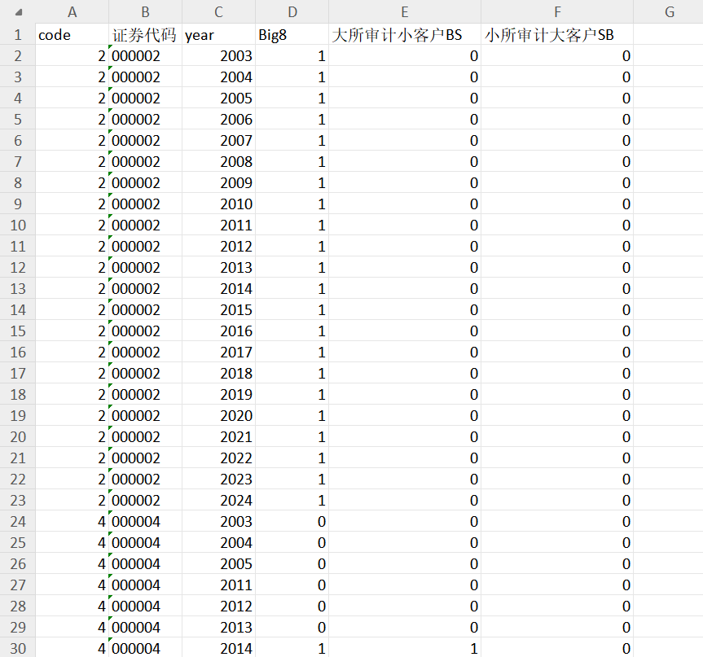Select row 2 header
Screen dimensions: 703x657
(18, 55)
